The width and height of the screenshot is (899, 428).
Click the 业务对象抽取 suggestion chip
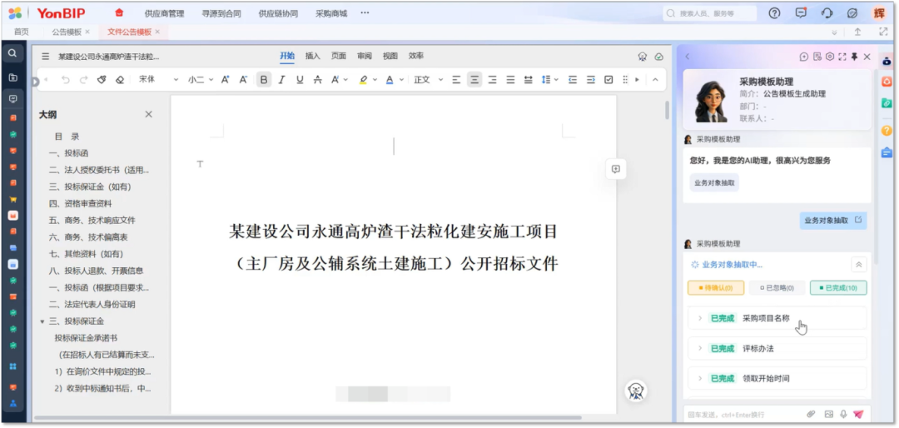[x=714, y=182]
